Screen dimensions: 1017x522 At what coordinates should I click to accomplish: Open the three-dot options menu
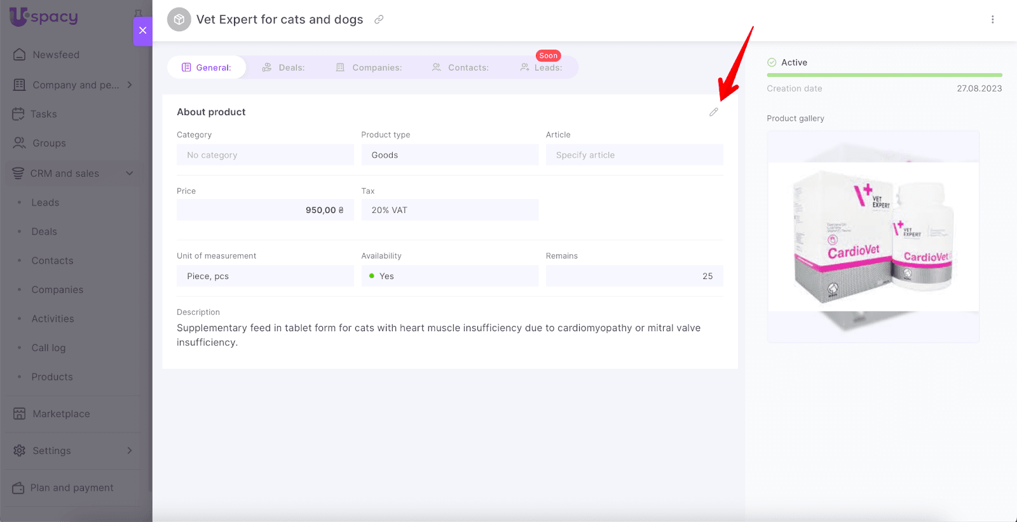click(992, 20)
